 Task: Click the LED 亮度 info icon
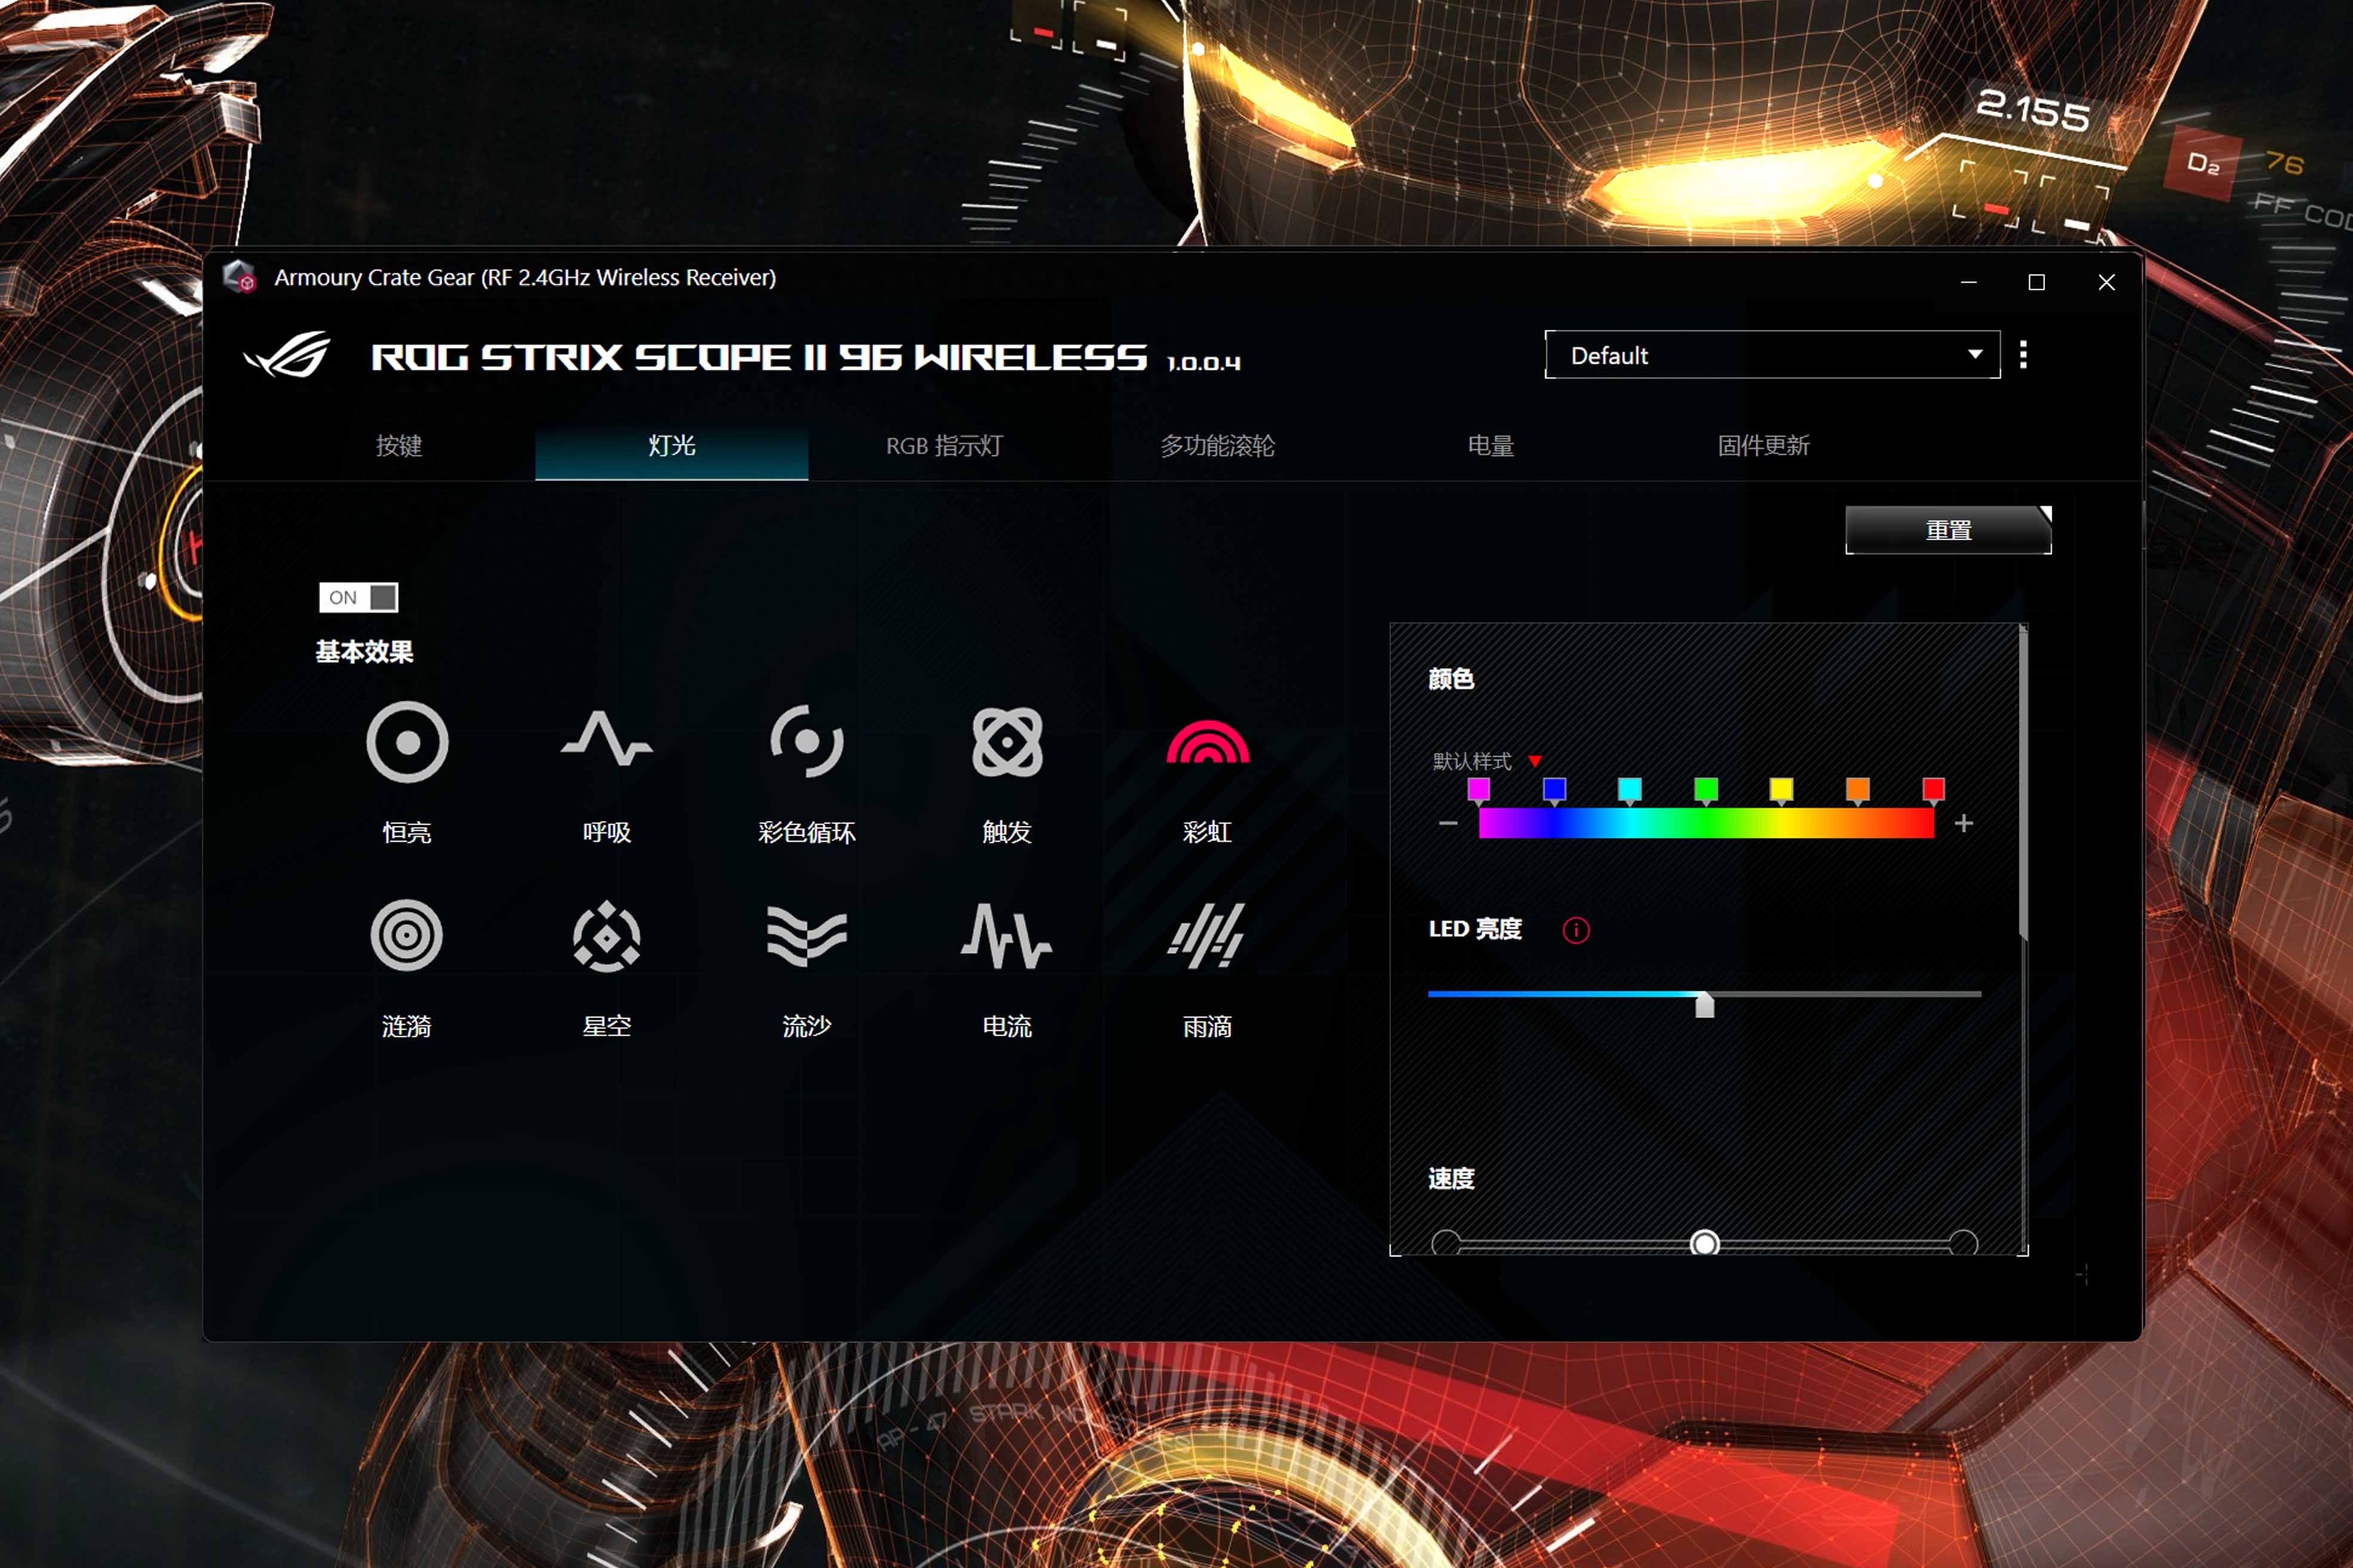(1576, 931)
